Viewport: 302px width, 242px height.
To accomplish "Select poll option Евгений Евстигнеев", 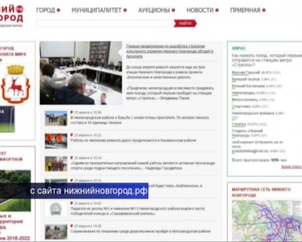I will [248, 86].
